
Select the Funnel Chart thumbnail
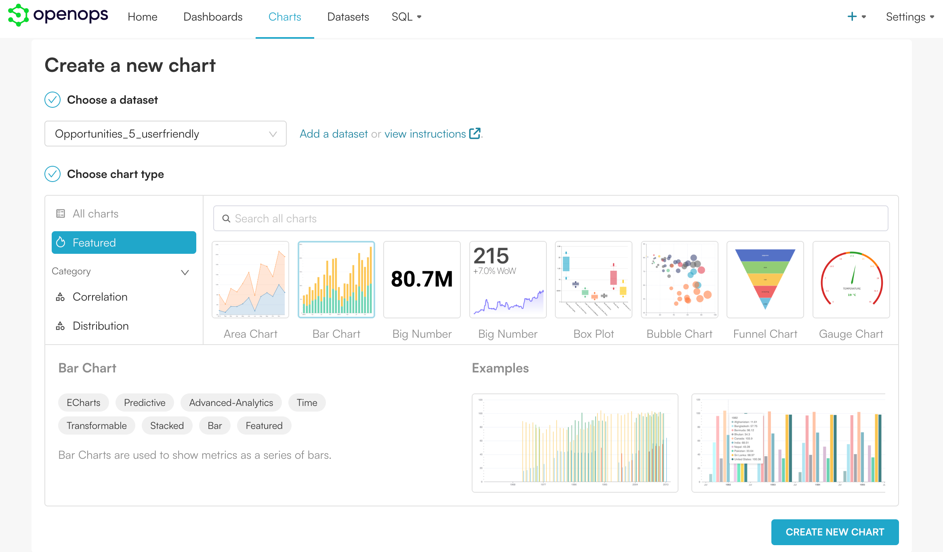pyautogui.click(x=765, y=280)
